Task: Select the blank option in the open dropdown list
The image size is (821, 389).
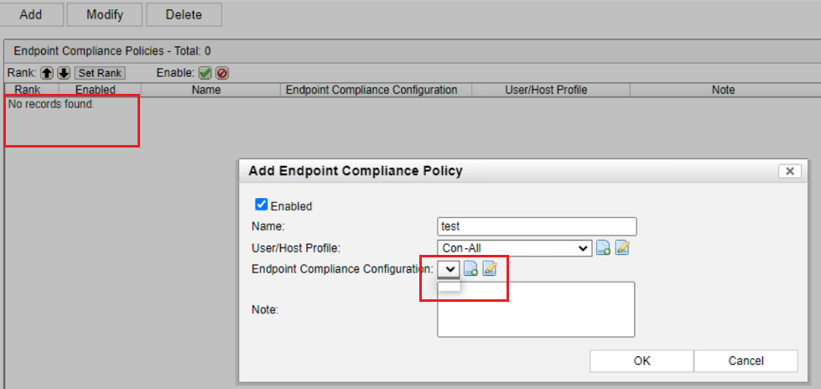Action: (449, 286)
